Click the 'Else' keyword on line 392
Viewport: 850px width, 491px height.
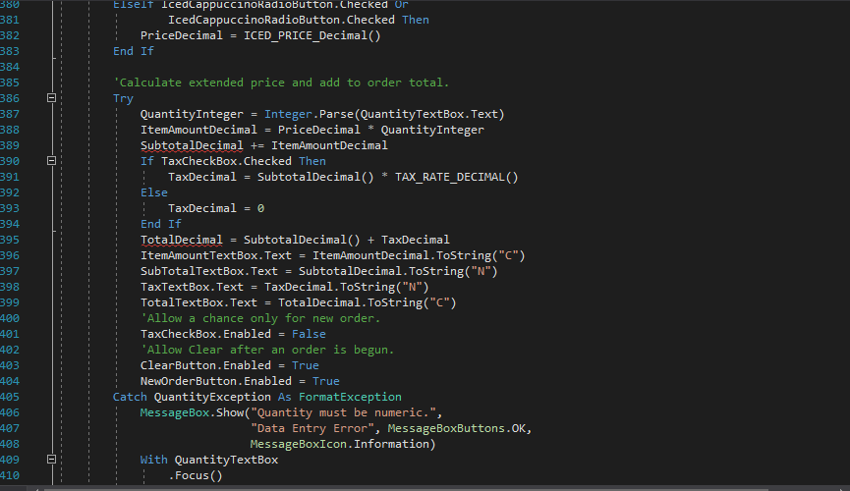point(154,192)
